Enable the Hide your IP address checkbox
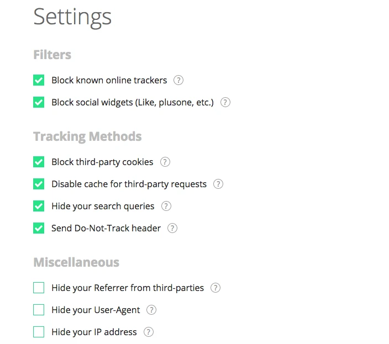Image resolution: width=389 pixels, height=344 pixels. click(39, 332)
